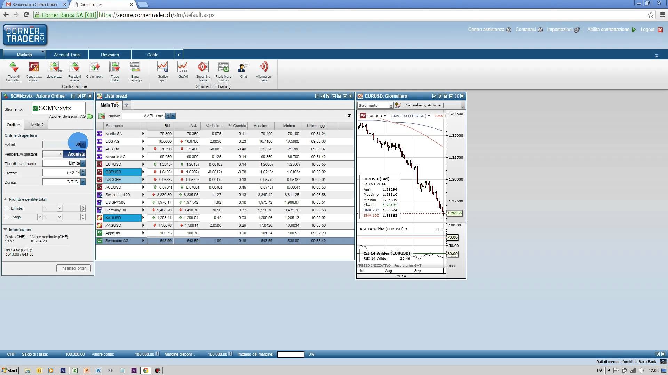Open Chrome in the Windows taskbar

146,370
